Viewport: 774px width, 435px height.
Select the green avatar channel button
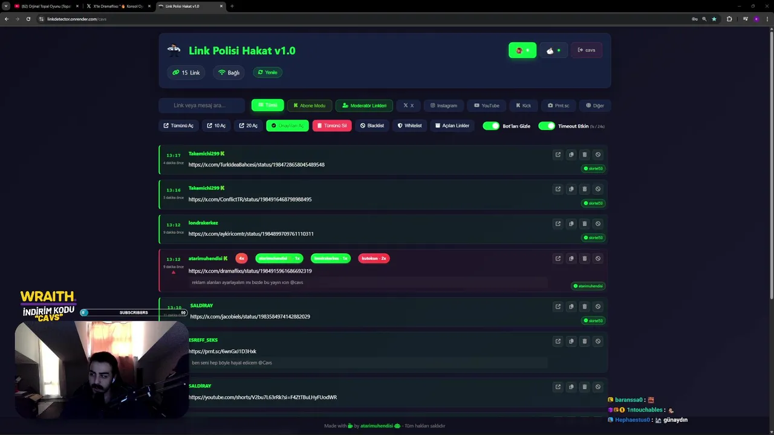click(x=522, y=50)
